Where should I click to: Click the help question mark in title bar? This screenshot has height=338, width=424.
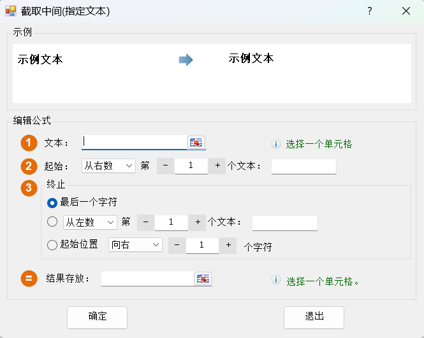(370, 11)
